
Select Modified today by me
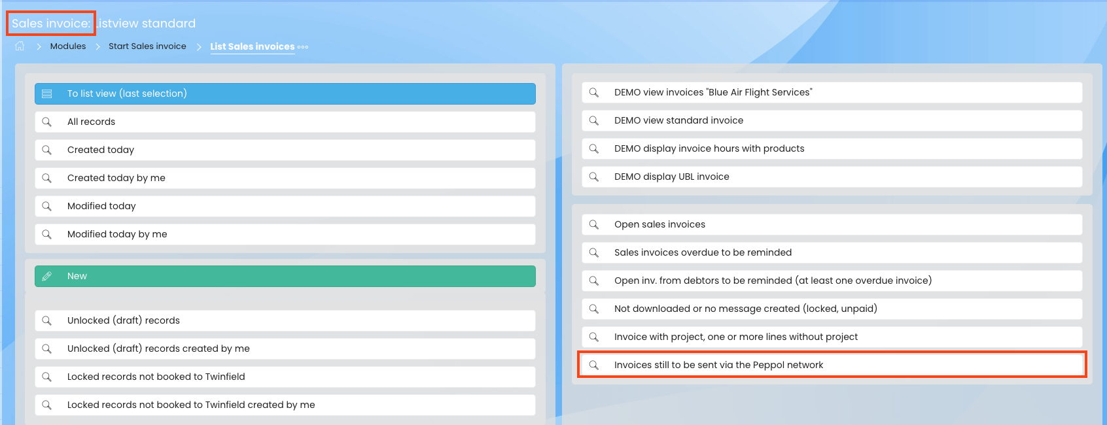(285, 234)
